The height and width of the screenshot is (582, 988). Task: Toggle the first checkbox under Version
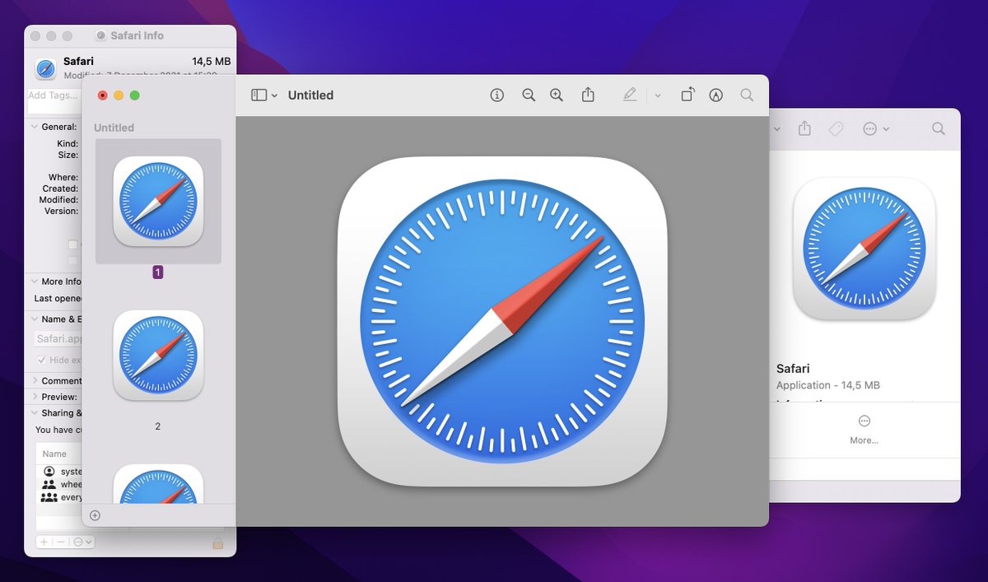pos(72,244)
